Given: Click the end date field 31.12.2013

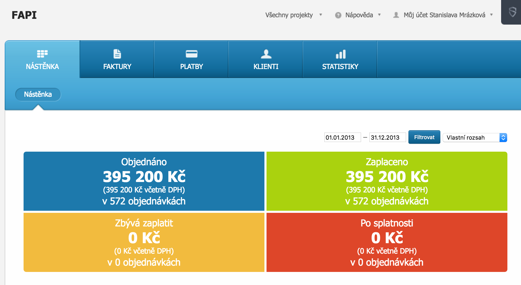Looking at the screenshot, I should coord(387,137).
